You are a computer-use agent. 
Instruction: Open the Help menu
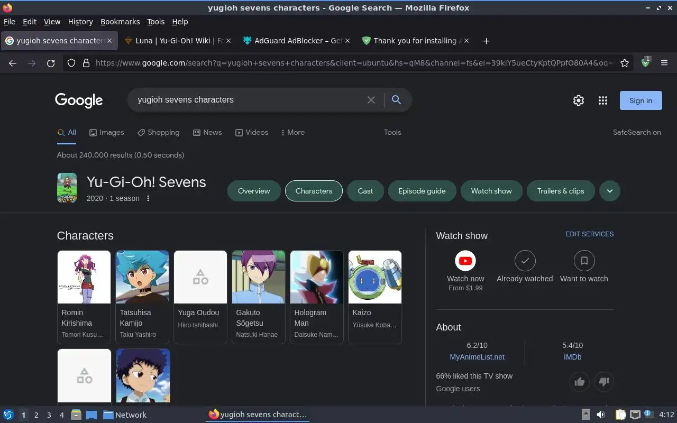click(180, 22)
